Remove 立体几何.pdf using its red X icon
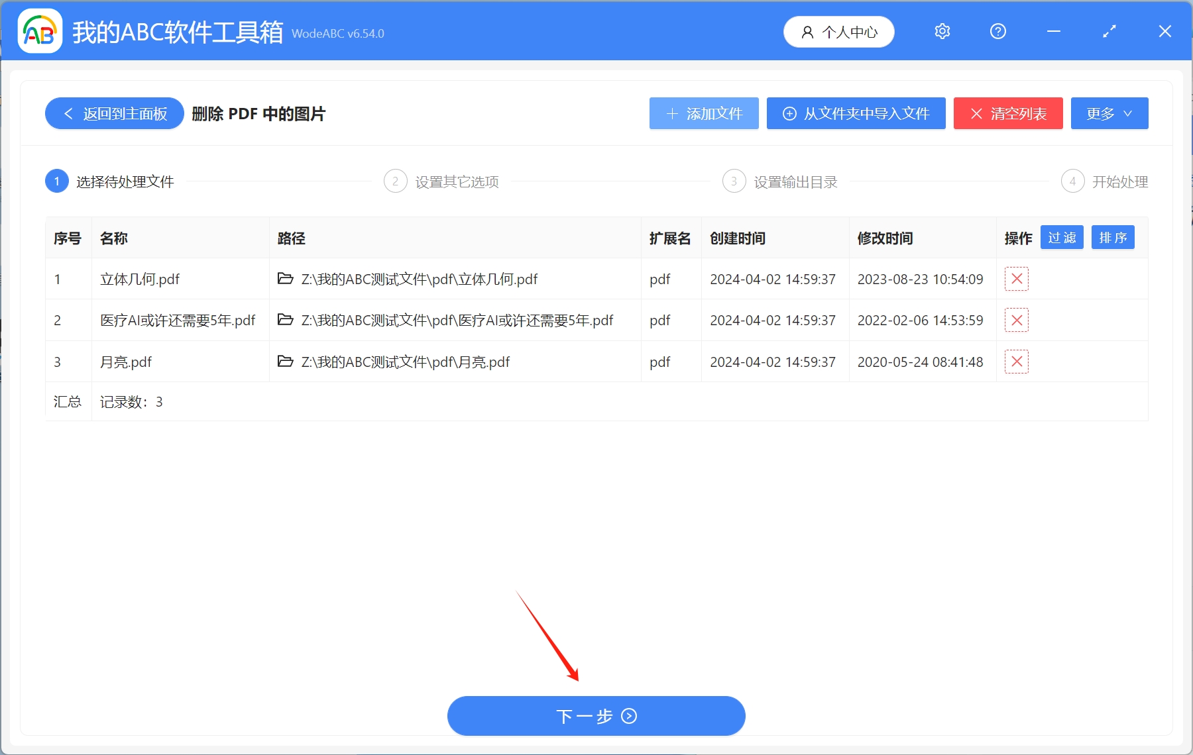 pos(1016,279)
